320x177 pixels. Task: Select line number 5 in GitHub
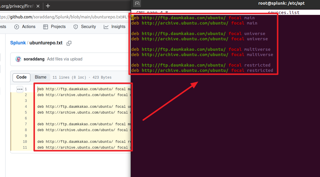click(x=26, y=112)
